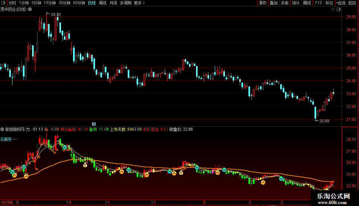Switch to 分时 intraday view
This screenshot has height=206, width=359.
coord(12,3)
